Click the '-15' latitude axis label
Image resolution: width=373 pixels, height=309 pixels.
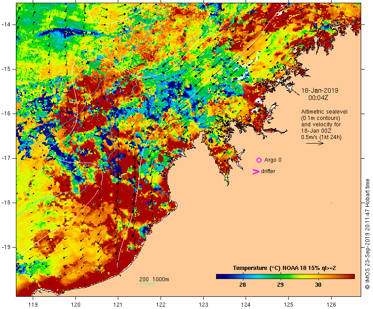coord(6,69)
